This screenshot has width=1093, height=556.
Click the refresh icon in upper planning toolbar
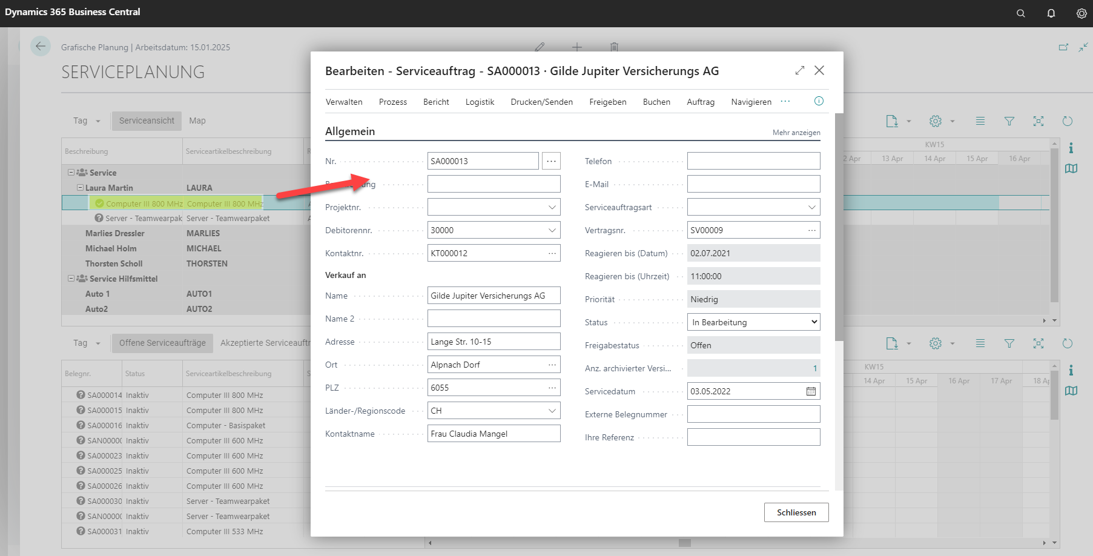[1068, 121]
